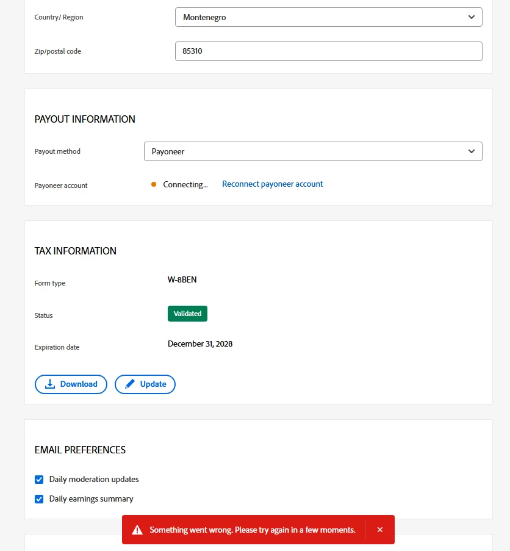510x551 pixels.
Task: Expand Payout method chevron arrow
Action: pyautogui.click(x=472, y=151)
